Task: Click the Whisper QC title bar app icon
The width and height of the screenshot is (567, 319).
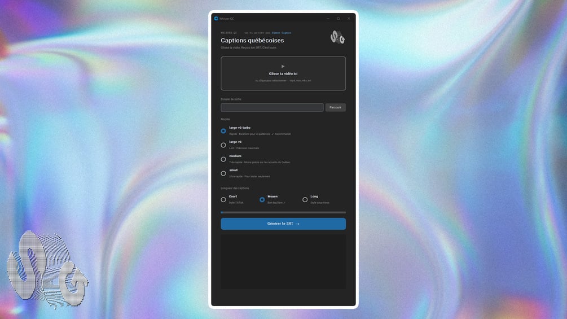Action: coord(216,19)
